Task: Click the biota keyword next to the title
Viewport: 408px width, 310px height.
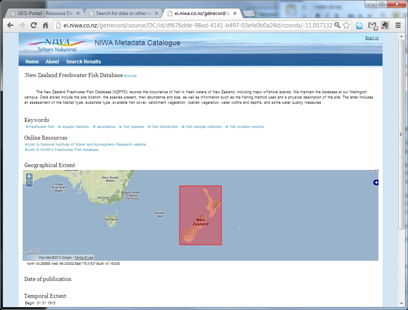Action: [x=131, y=75]
